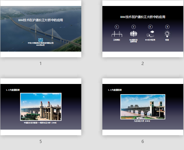Screen dimensions: 184x150
Task: Select slide 5 thumbnail showing Nanjing bridge
Action: tap(41, 107)
